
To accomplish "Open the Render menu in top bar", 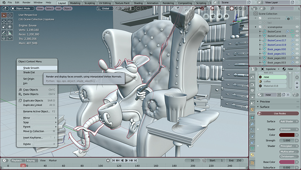I will click(26, 3).
